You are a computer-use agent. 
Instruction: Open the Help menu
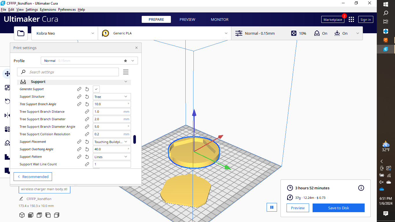point(81,10)
